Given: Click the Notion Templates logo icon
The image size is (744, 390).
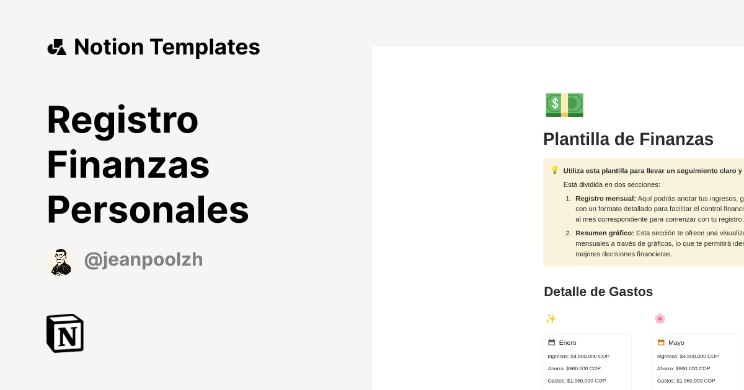Looking at the screenshot, I should pos(57,46).
